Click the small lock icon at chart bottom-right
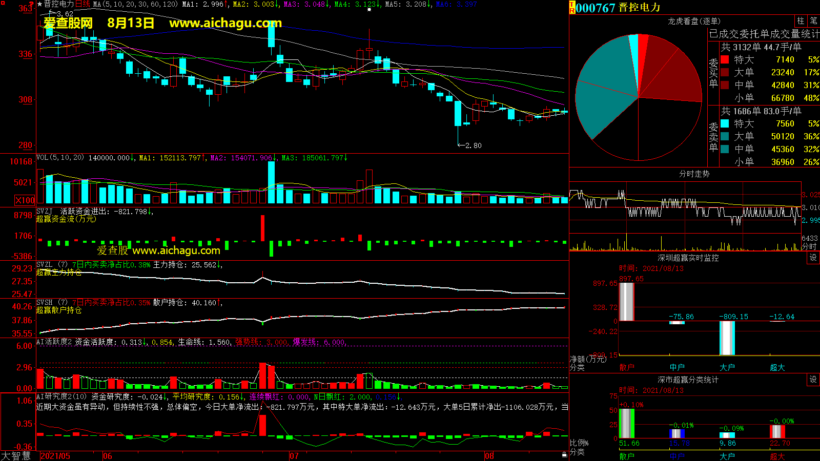This screenshot has width=820, height=461. (564, 454)
